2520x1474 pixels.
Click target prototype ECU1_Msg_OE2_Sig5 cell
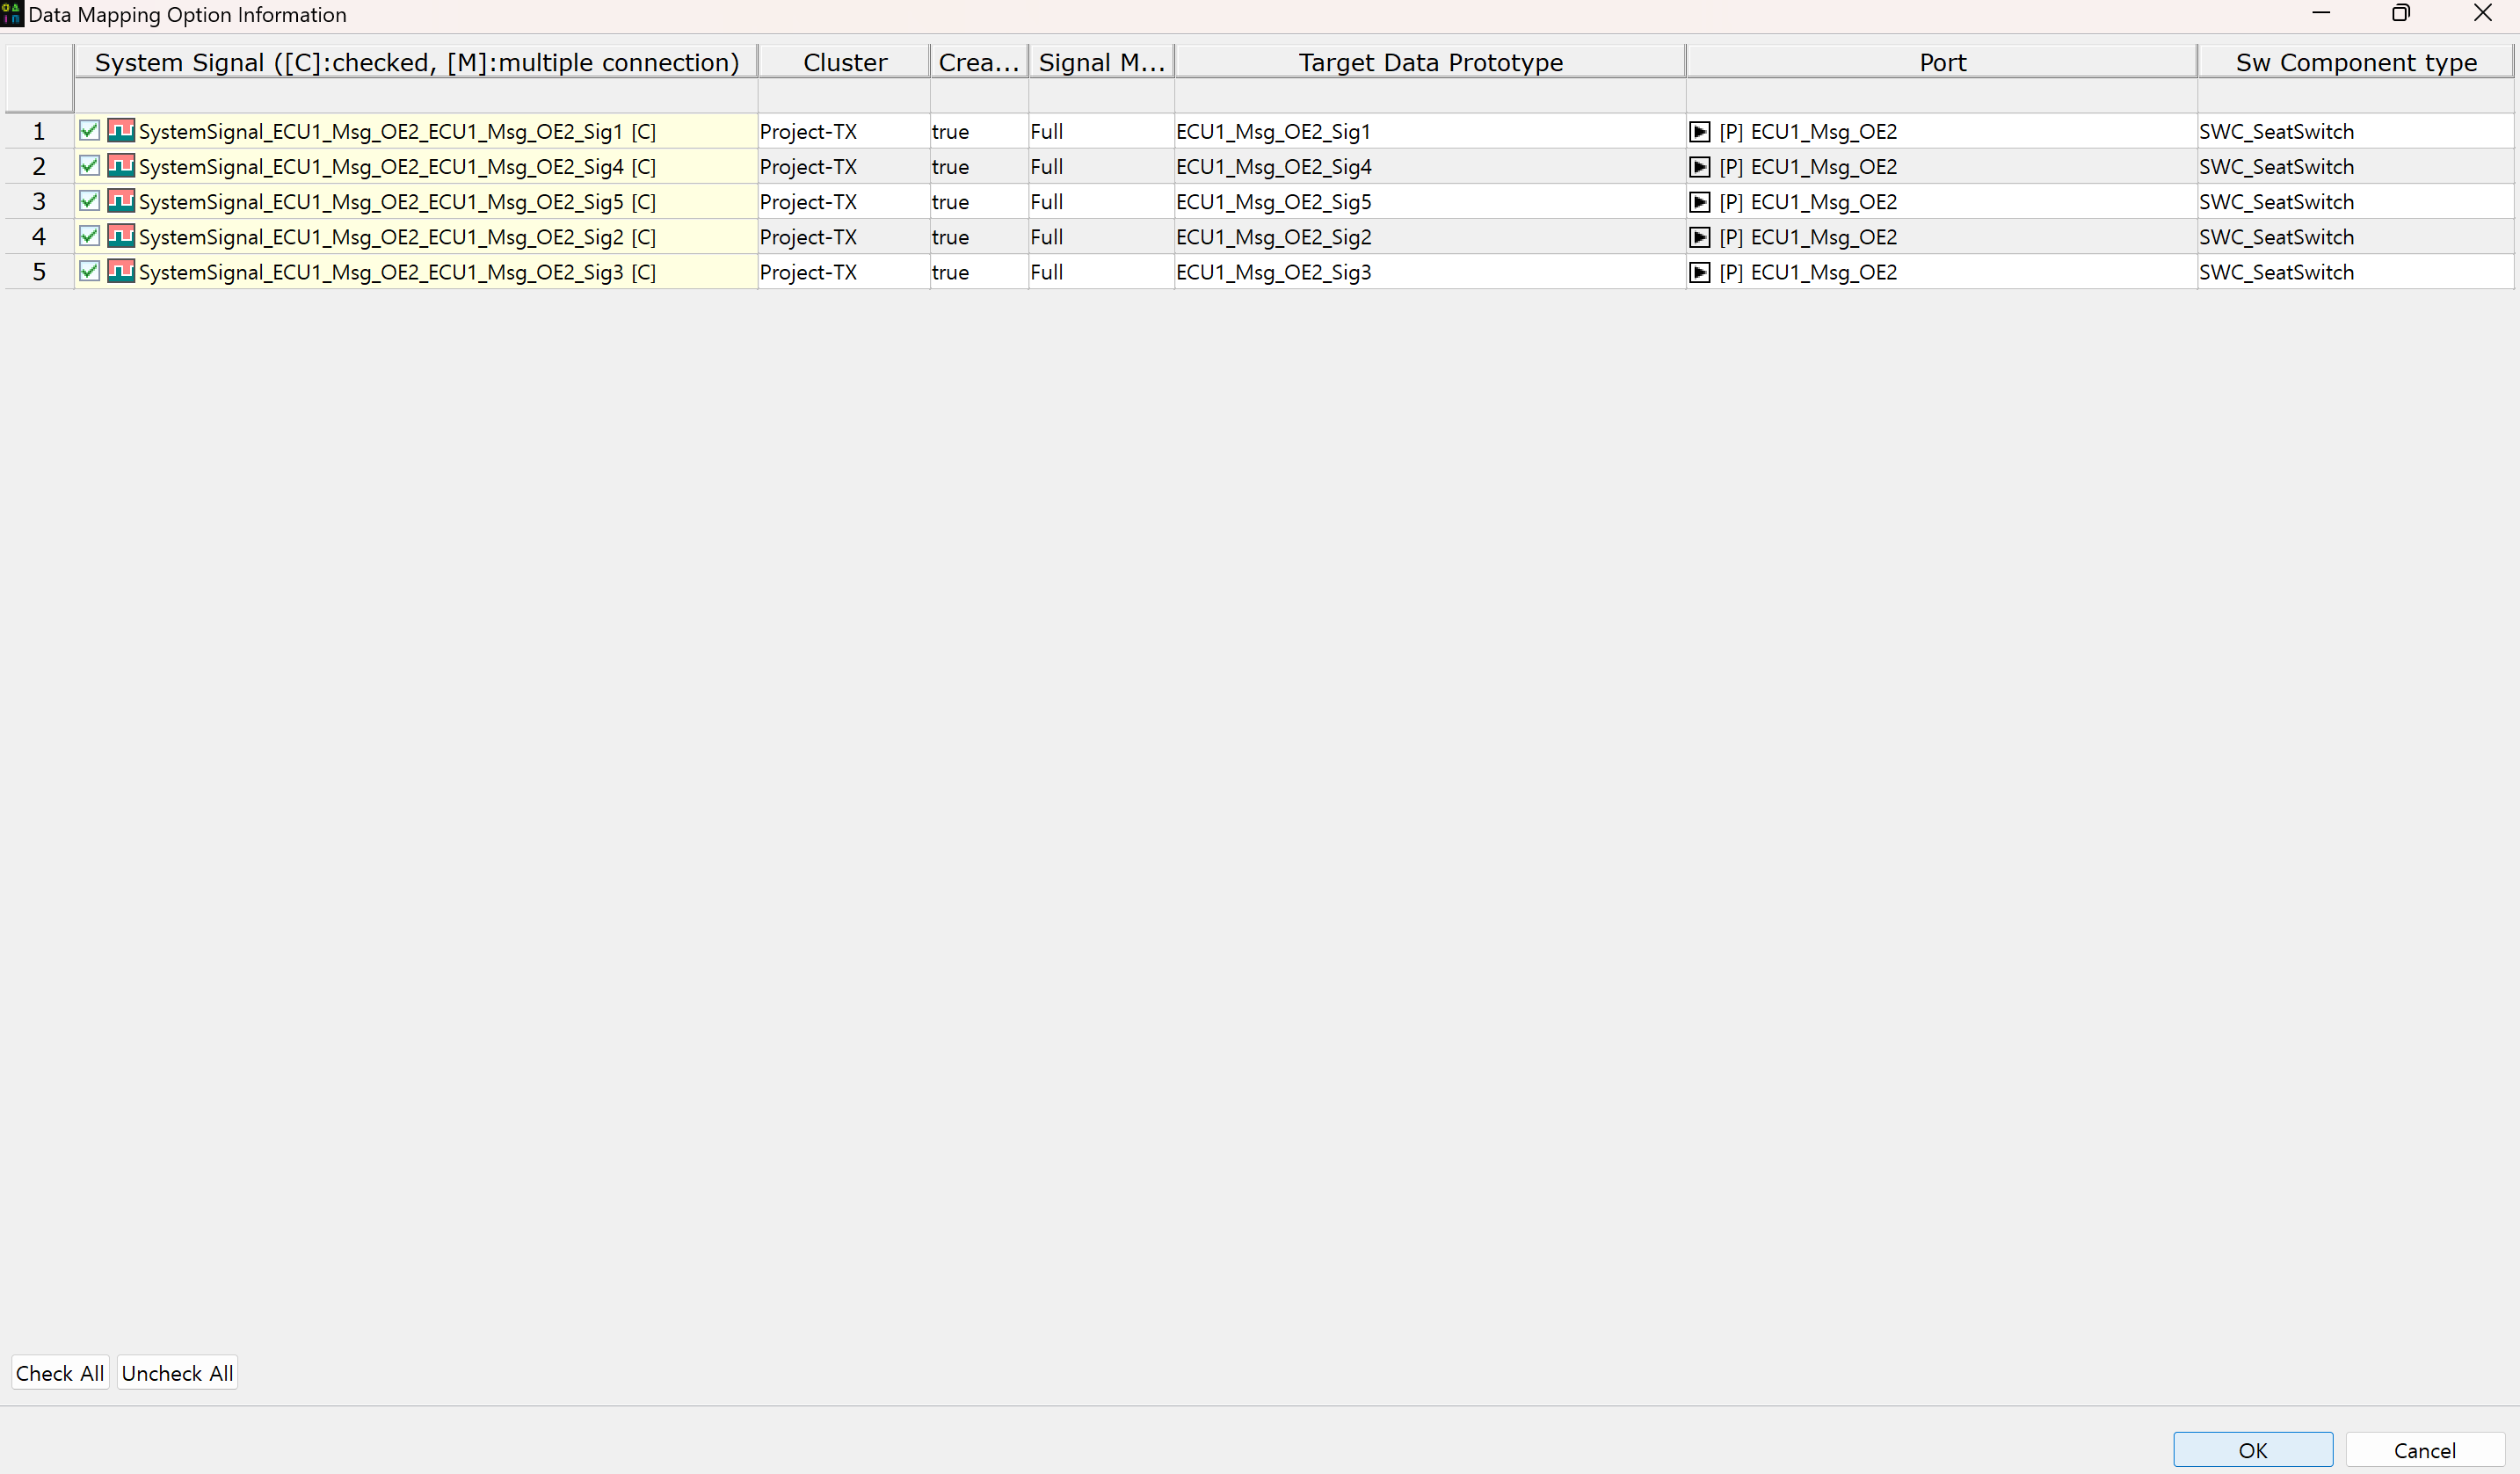click(x=1430, y=201)
